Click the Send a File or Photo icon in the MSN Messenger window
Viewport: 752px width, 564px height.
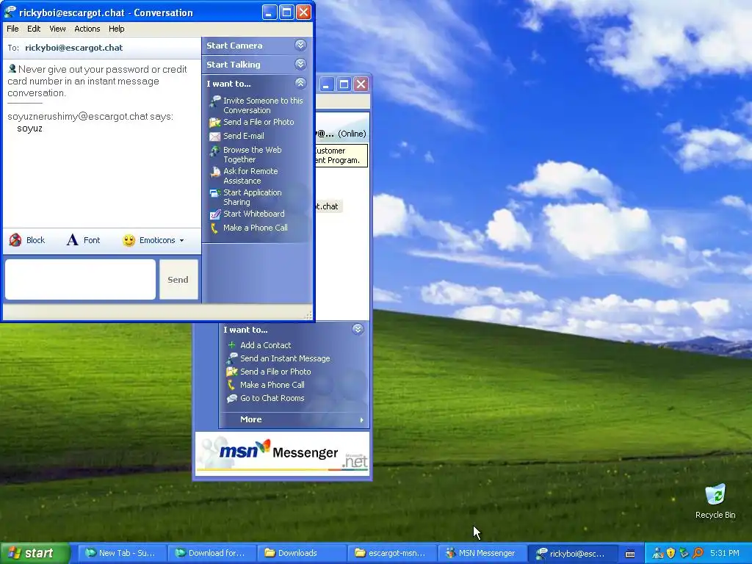click(x=231, y=372)
